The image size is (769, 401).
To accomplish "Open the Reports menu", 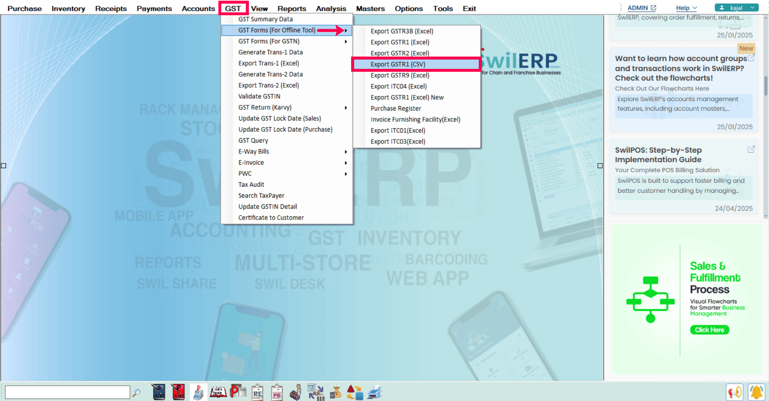I will pyautogui.click(x=292, y=8).
